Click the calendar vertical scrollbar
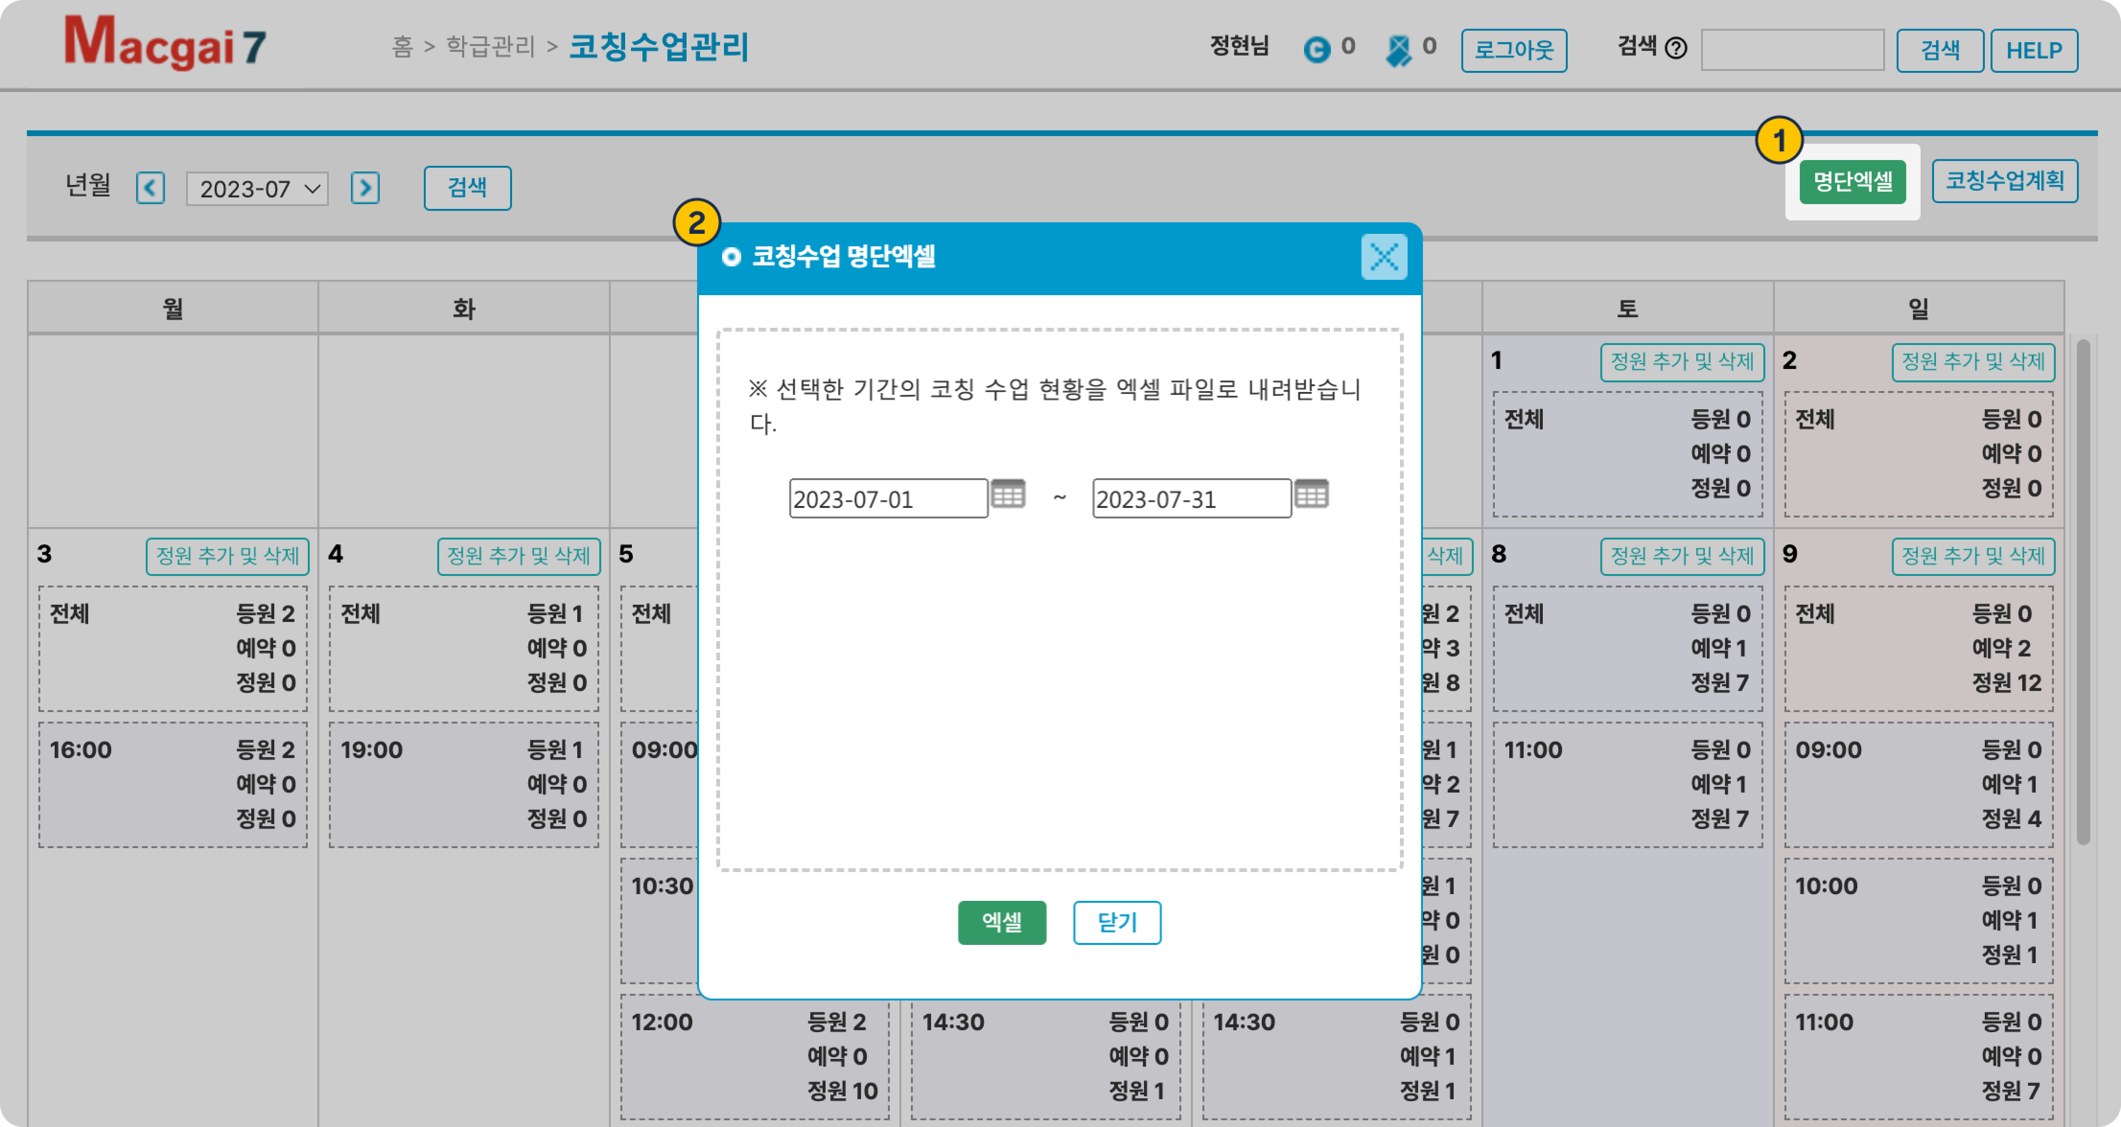Viewport: 2121px width, 1127px height. [x=2082, y=592]
